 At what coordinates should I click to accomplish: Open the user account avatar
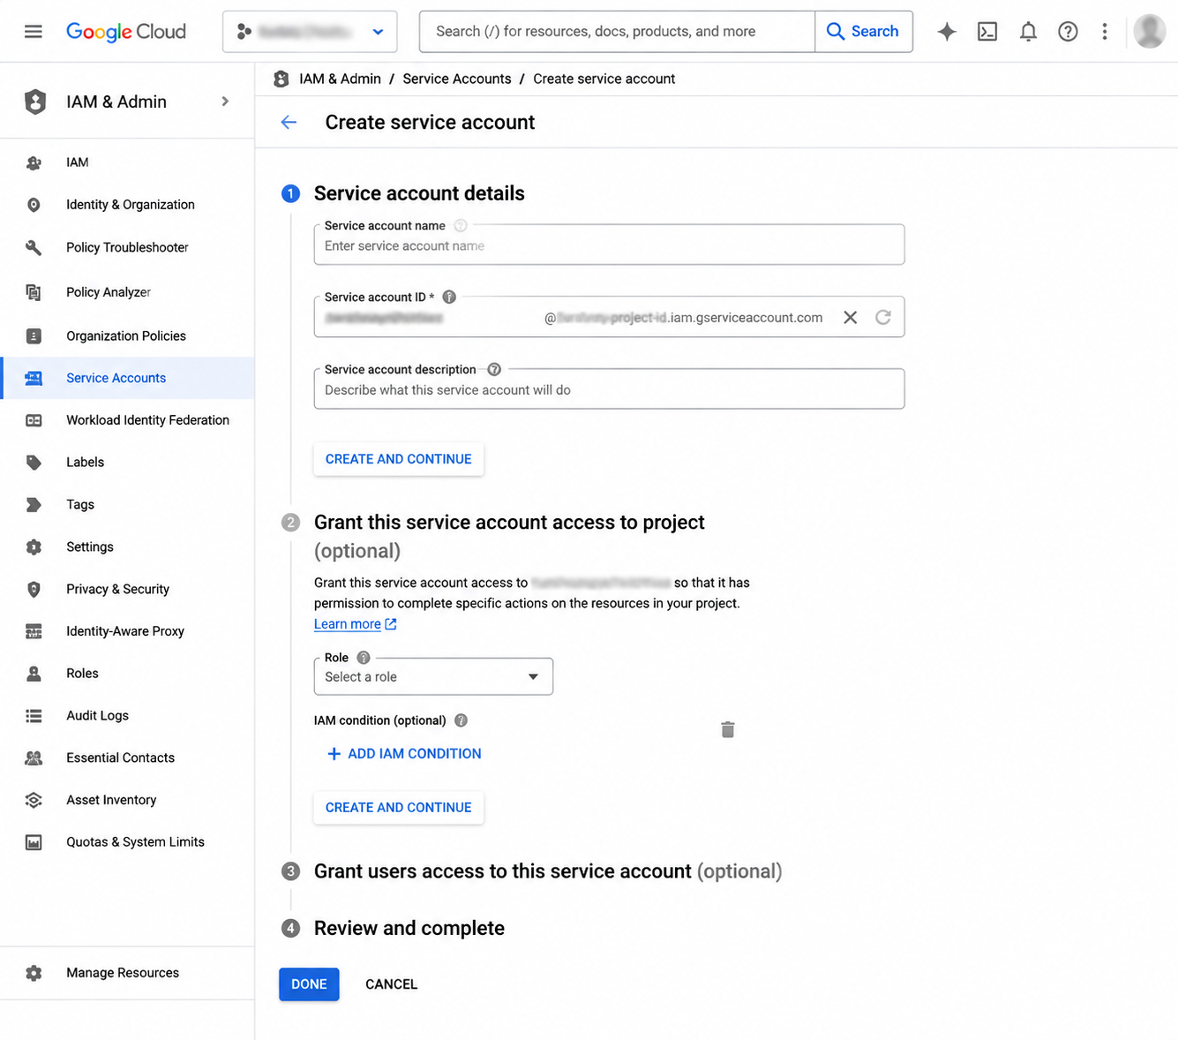click(1150, 31)
